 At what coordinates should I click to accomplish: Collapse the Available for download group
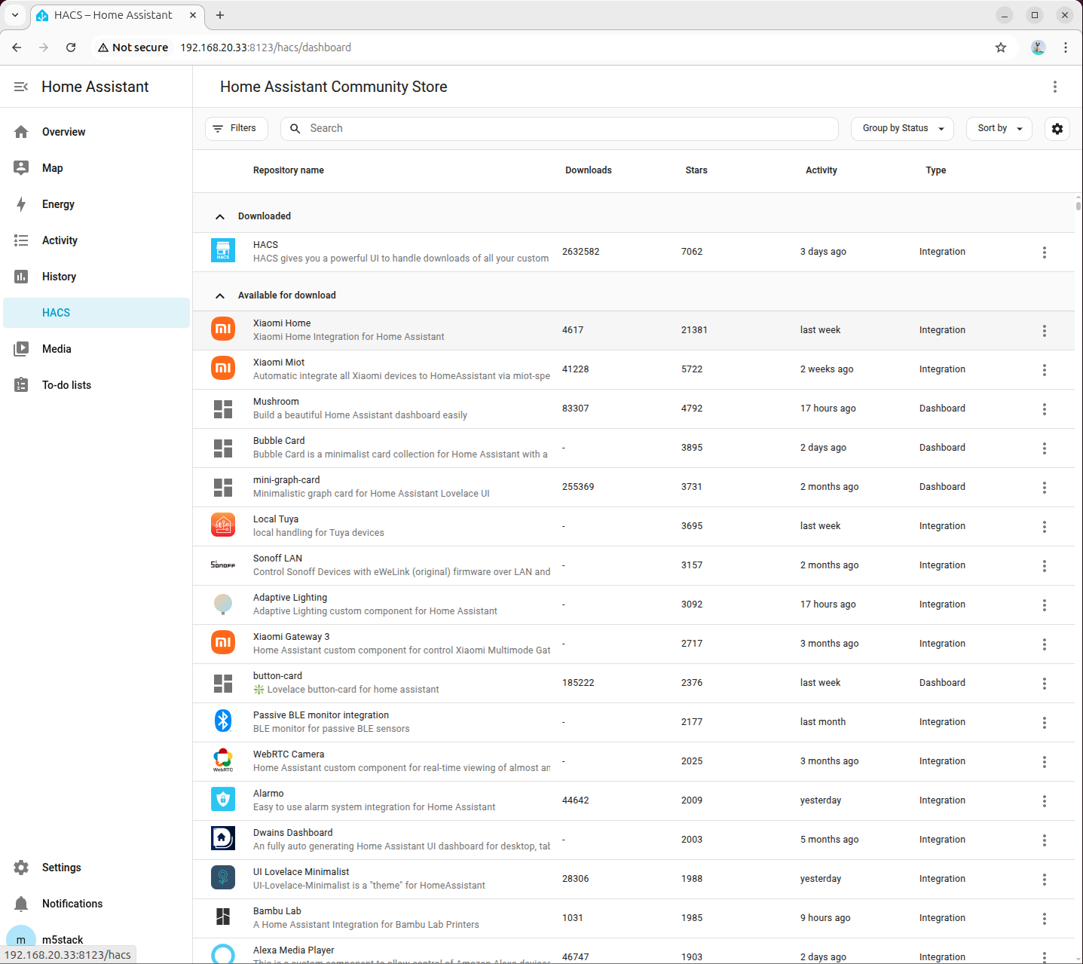tap(220, 295)
